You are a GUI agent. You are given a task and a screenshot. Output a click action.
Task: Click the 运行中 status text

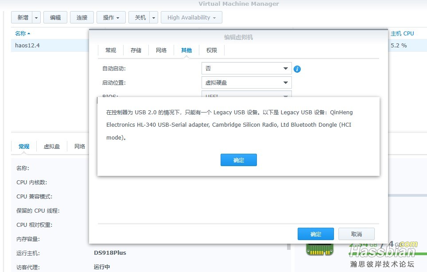pos(102,267)
